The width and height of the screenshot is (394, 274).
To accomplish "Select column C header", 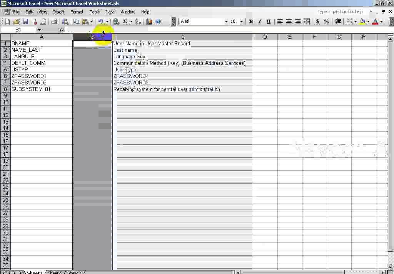I will click(x=183, y=37).
